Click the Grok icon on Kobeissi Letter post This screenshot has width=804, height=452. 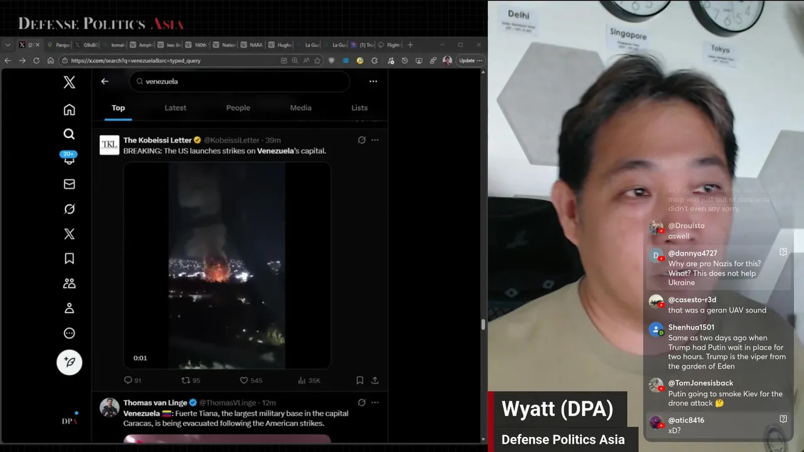click(x=362, y=140)
